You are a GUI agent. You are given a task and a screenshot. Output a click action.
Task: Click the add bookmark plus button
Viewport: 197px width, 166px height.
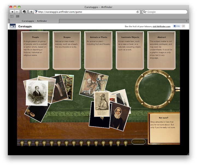[31, 12]
